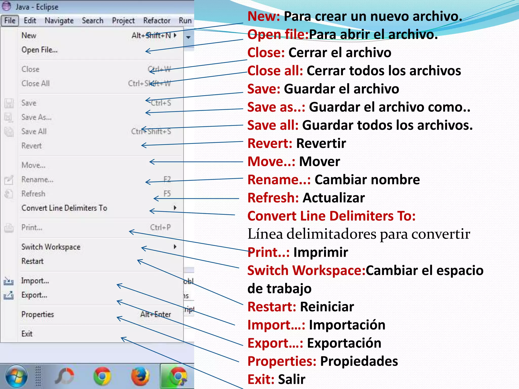Choose Restart in the File menu
The height and width of the screenshot is (389, 519).
coord(101,261)
